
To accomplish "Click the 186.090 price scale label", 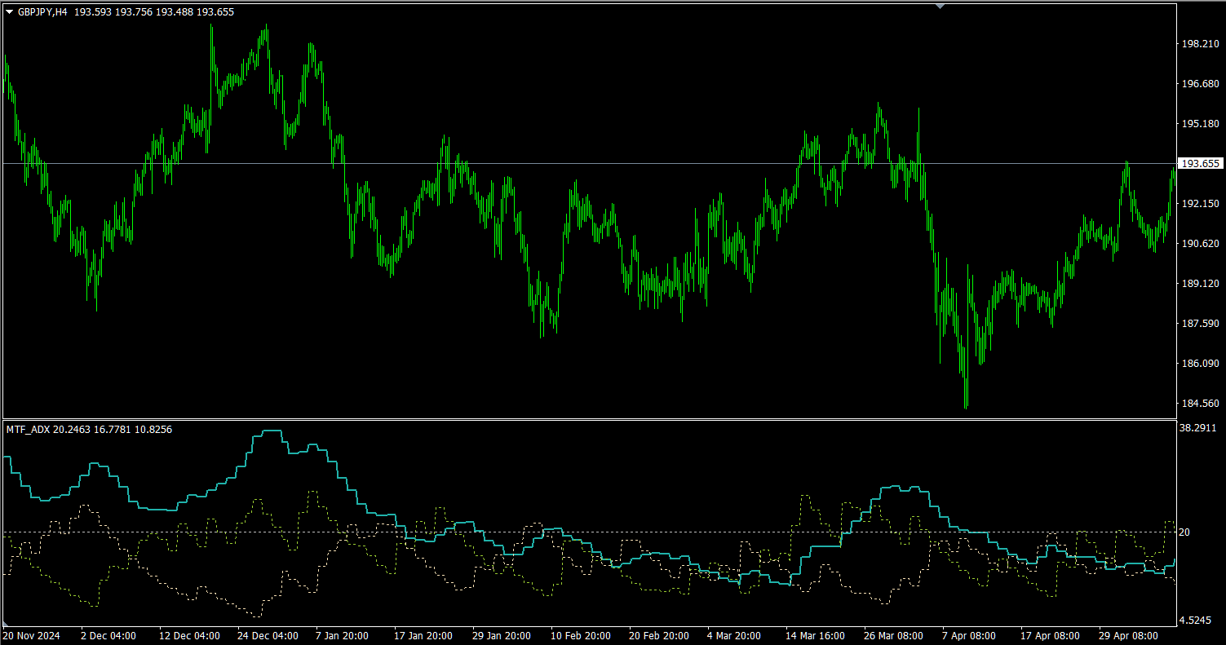I will tap(1200, 364).
